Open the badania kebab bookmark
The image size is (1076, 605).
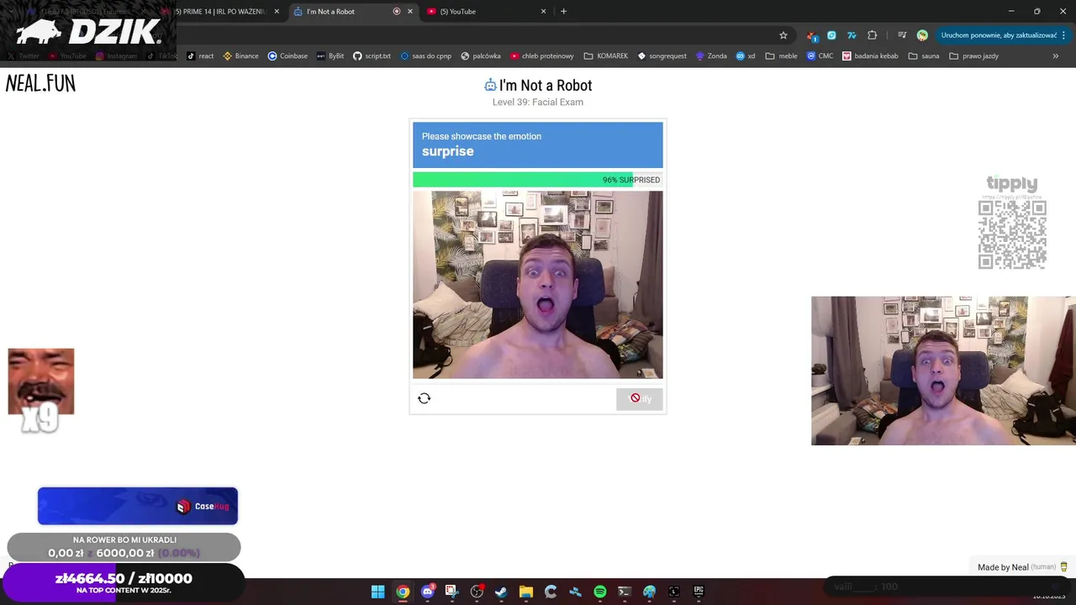pos(870,56)
